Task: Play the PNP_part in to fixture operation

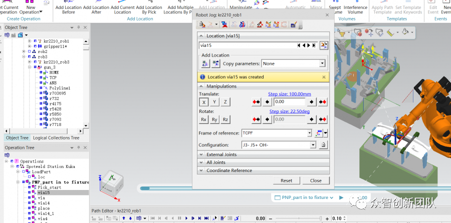Action: click(341, 197)
